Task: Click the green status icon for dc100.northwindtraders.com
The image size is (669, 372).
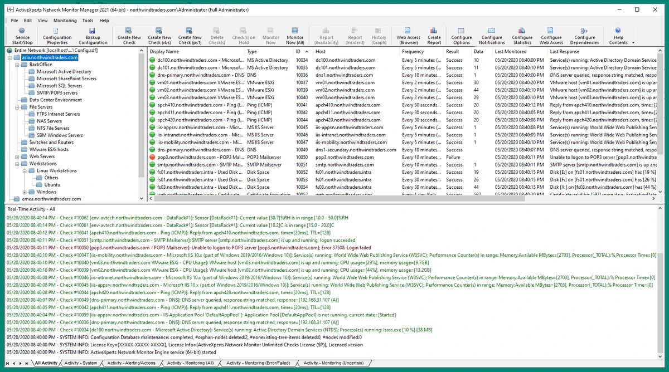Action: [153, 60]
